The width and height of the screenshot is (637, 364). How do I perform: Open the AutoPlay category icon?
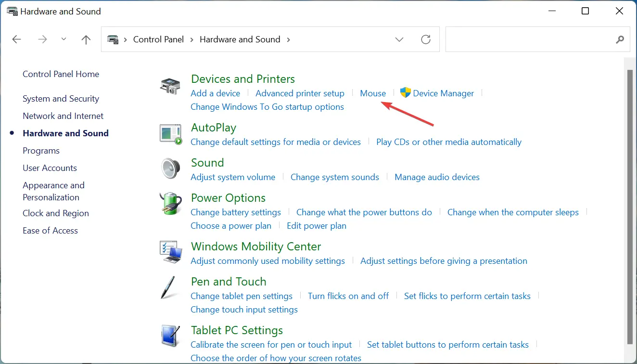pos(171,134)
